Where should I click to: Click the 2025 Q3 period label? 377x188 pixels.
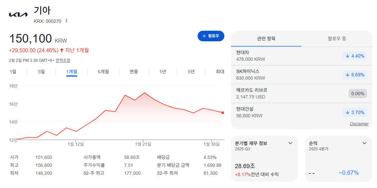243,149
